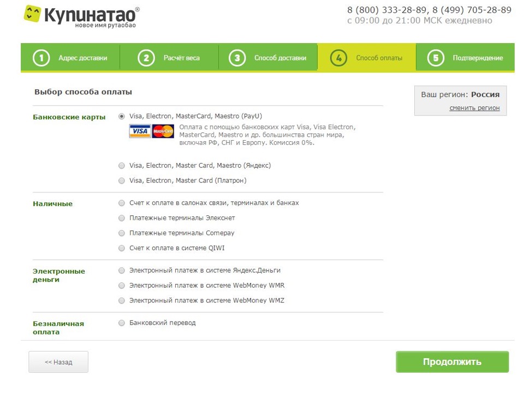524x393 pixels.
Task: Click PayU card payment description text
Action: pyautogui.click(x=267, y=135)
